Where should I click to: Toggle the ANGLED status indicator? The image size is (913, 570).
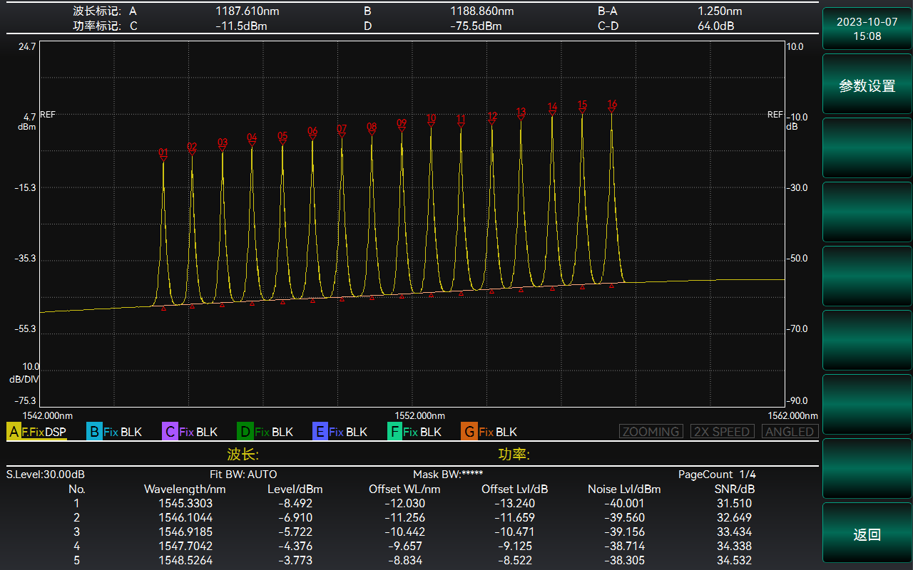(790, 432)
